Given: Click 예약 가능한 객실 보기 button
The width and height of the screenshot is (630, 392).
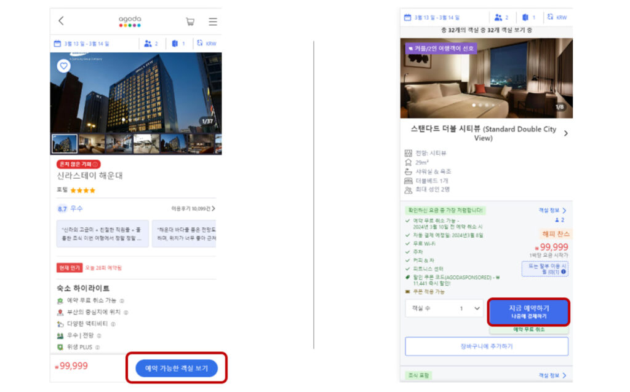Looking at the screenshot, I should coord(176,369).
